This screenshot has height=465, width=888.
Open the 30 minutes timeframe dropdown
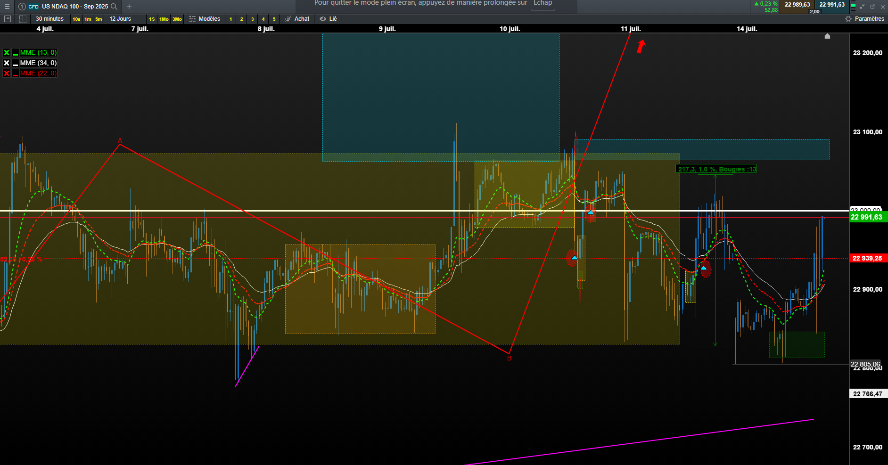click(49, 19)
